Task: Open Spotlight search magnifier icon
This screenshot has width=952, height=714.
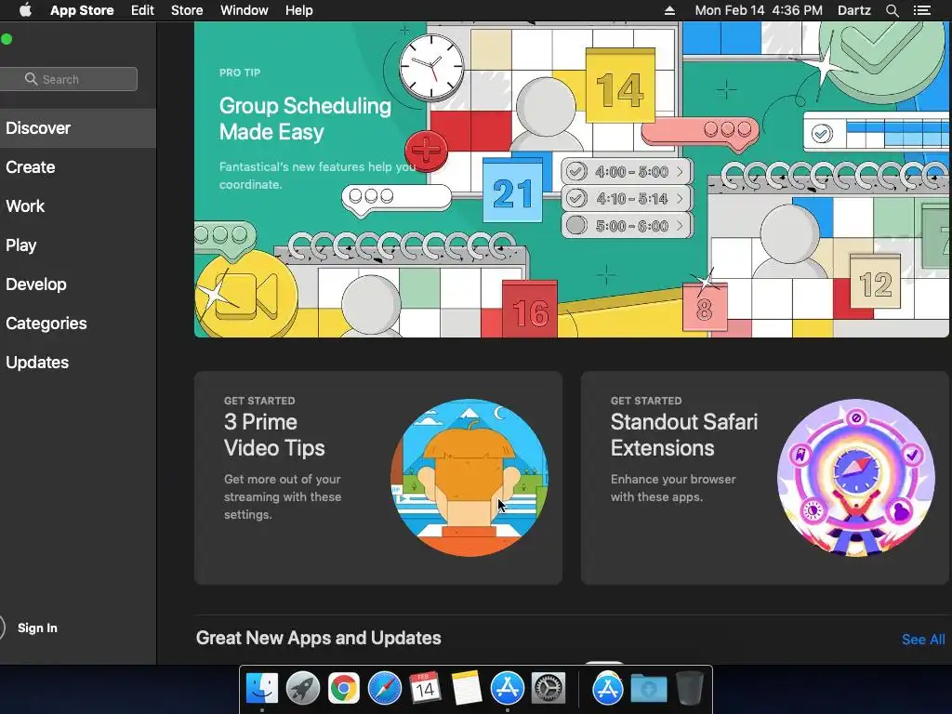Action: coord(892,10)
